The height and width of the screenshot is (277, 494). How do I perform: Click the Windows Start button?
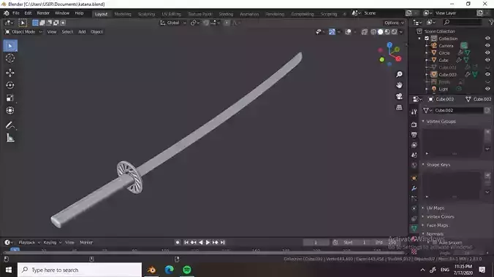[x=9, y=270]
